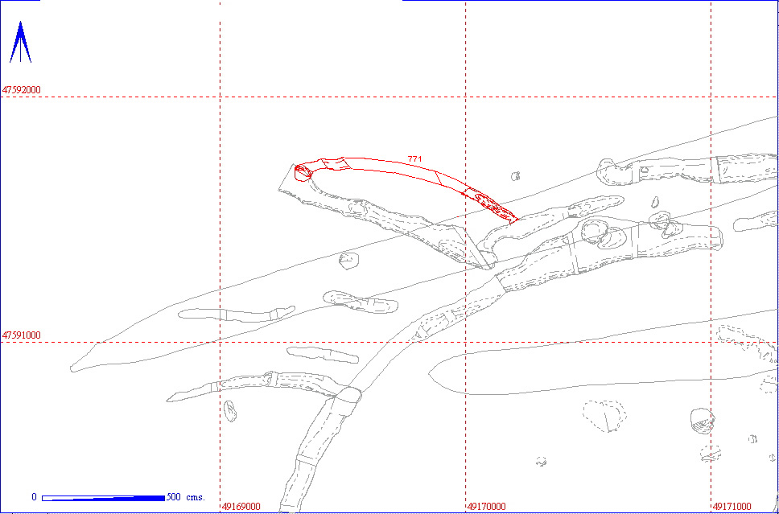The width and height of the screenshot is (779, 514).
Task: Click the '500 cms.' scale text
Action: pos(186,497)
